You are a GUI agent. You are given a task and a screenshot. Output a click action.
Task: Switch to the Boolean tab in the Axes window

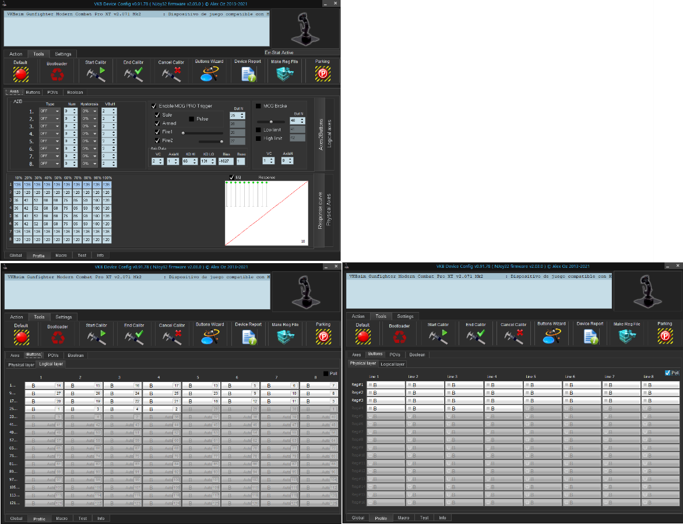[75, 92]
